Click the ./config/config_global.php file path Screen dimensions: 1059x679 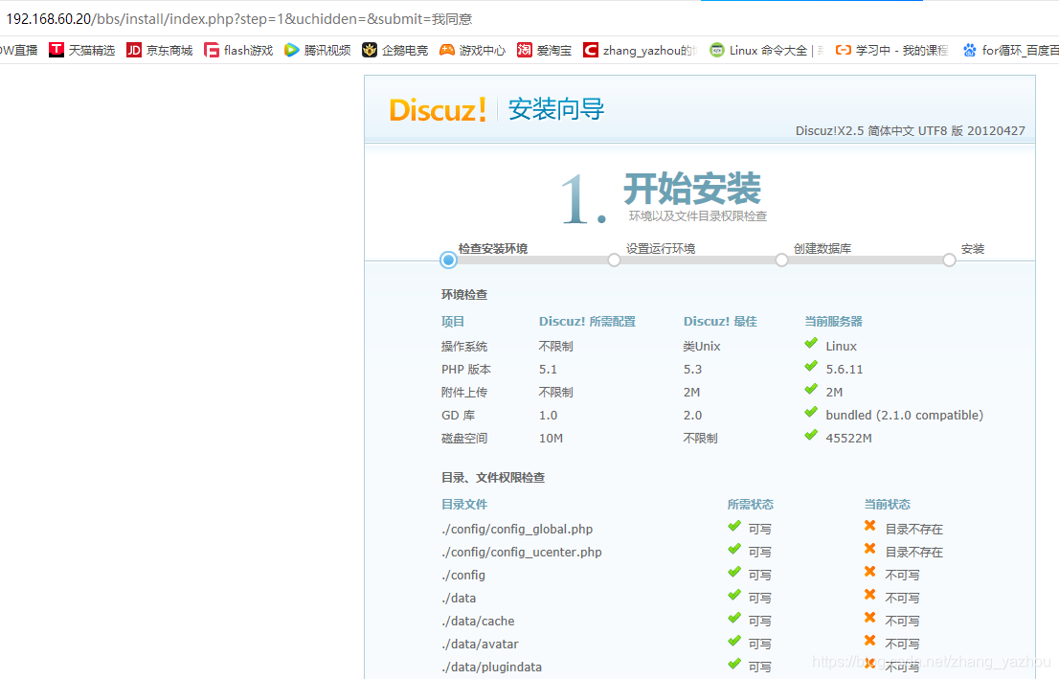[x=517, y=529]
